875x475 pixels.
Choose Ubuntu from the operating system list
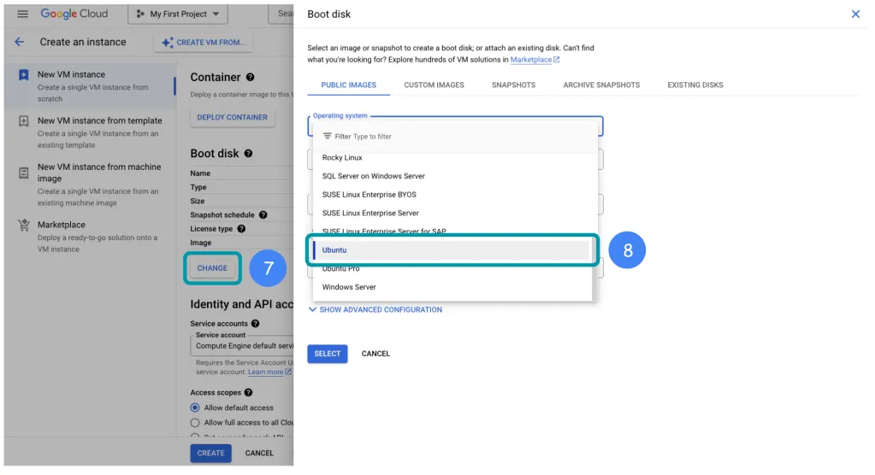tap(452, 250)
